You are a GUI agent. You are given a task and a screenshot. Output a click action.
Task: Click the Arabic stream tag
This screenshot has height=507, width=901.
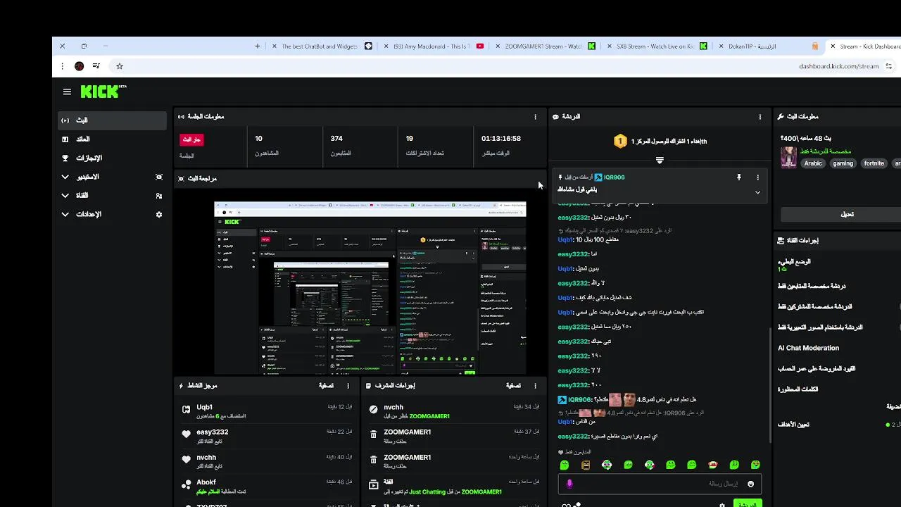pyautogui.click(x=813, y=163)
